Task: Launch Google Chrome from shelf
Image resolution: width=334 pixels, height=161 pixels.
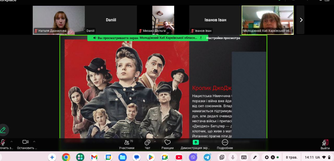Action: point(66,157)
